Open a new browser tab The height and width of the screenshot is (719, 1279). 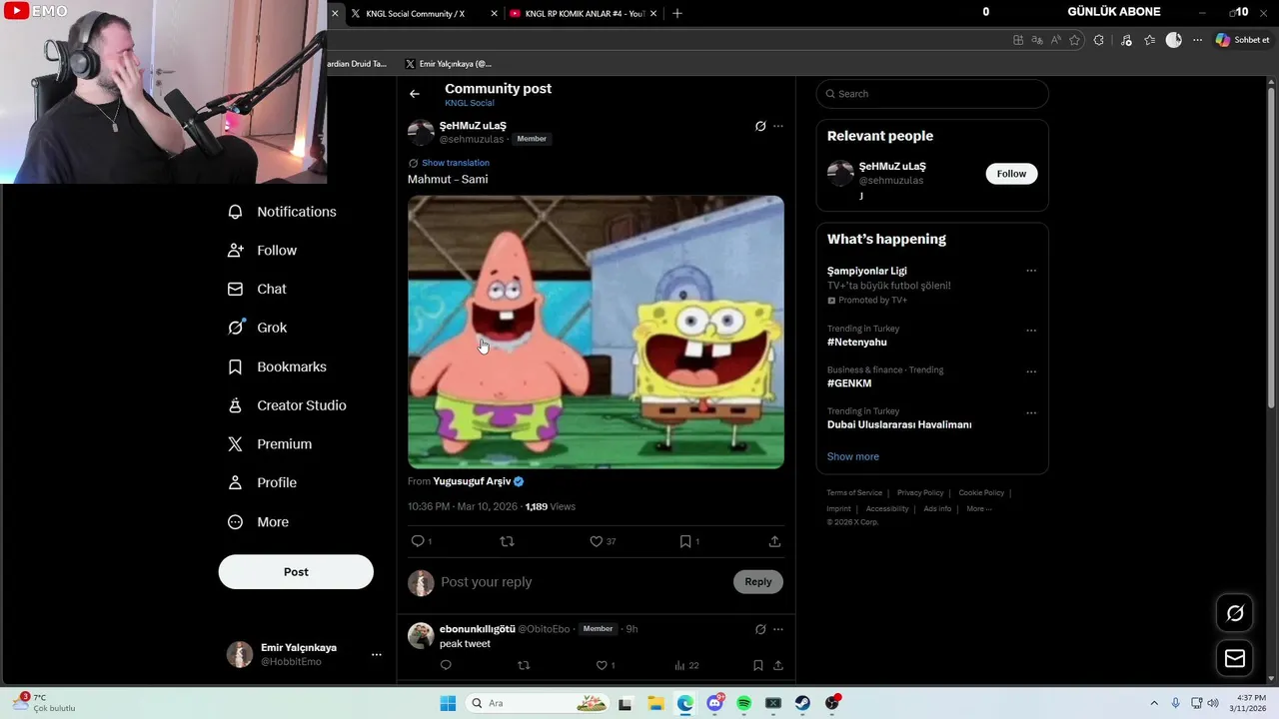tap(677, 13)
